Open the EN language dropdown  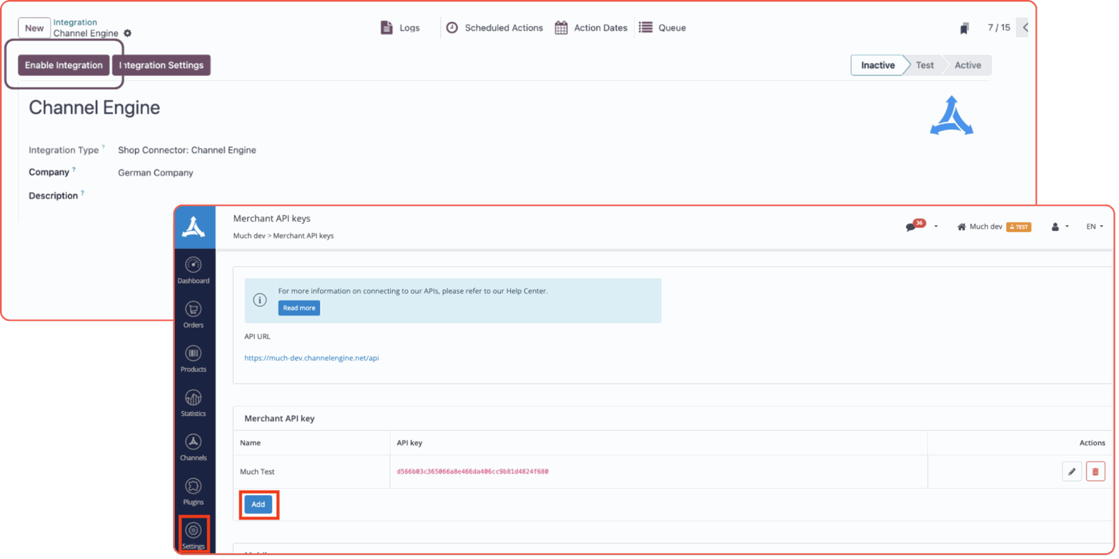[1095, 227]
